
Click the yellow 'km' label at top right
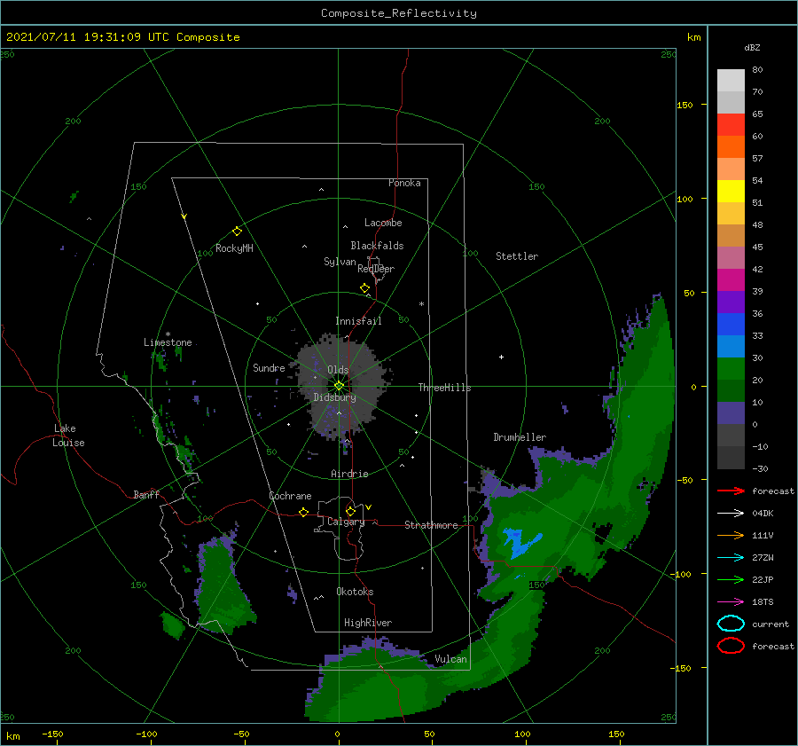[693, 37]
